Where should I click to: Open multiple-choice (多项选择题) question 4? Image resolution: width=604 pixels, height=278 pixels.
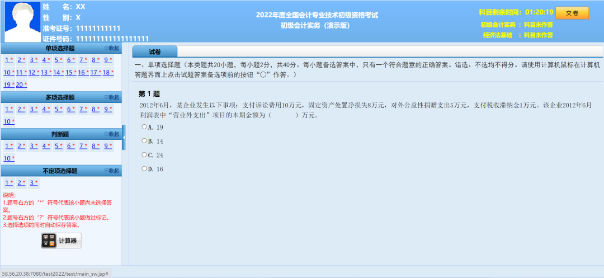pyautogui.click(x=46, y=109)
